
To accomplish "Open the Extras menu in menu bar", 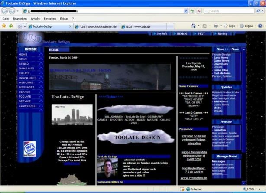I will [x=64, y=19].
